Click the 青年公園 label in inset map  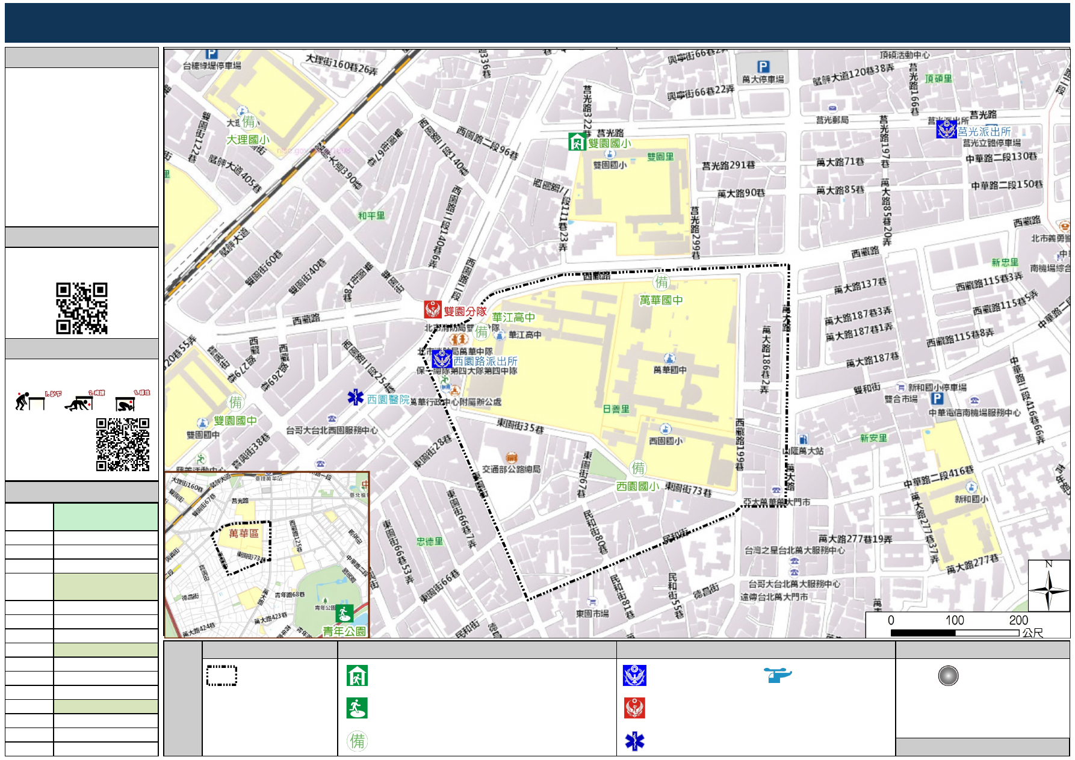344,631
